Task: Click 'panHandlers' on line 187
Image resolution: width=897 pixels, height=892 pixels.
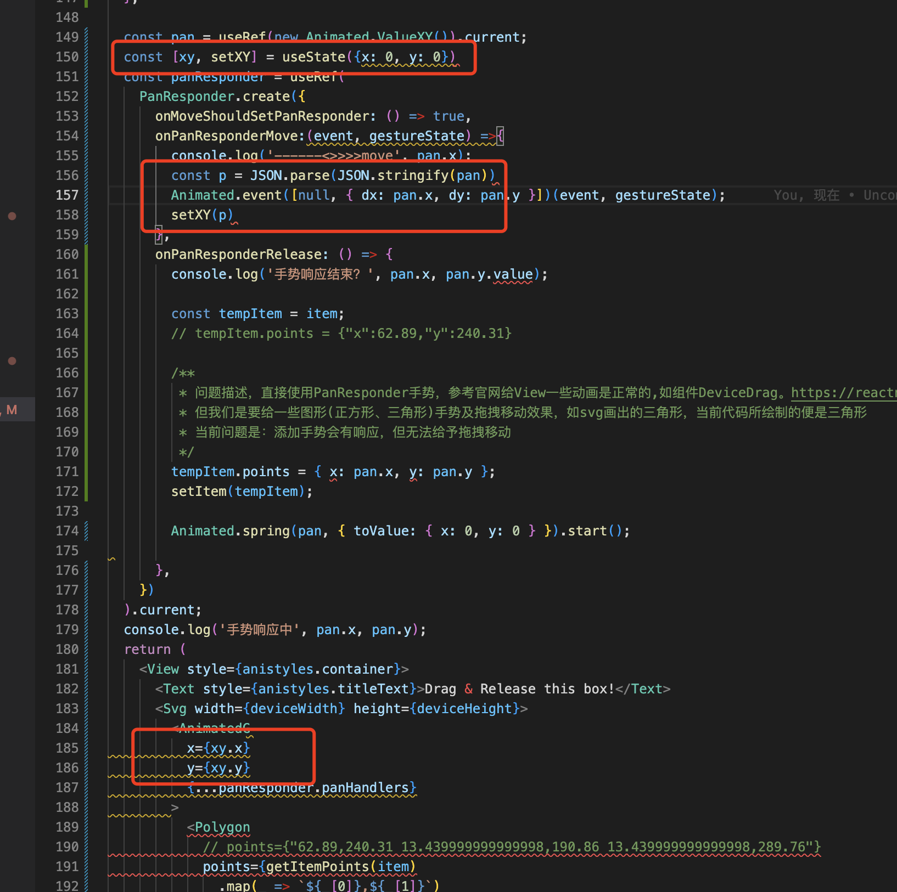Action: (x=365, y=788)
